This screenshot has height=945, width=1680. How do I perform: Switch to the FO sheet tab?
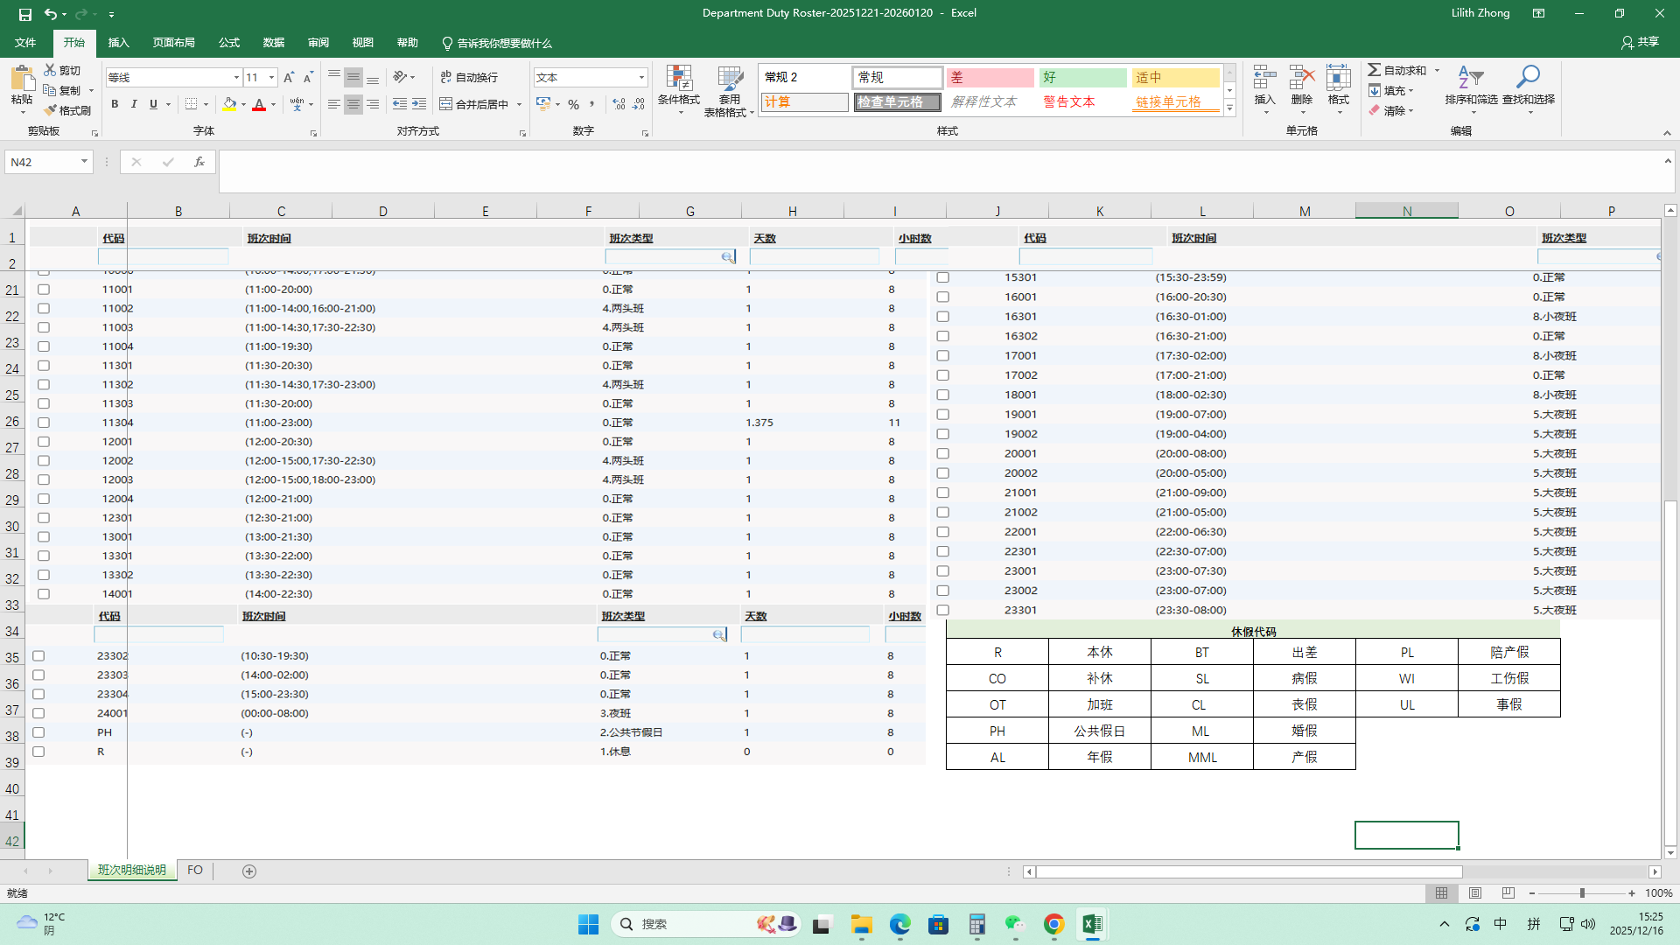tap(195, 871)
